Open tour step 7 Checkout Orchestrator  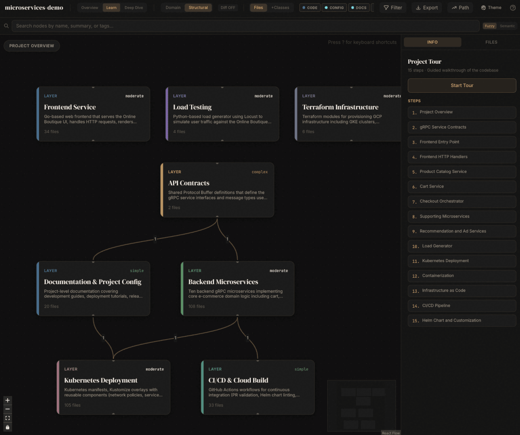coord(462,201)
